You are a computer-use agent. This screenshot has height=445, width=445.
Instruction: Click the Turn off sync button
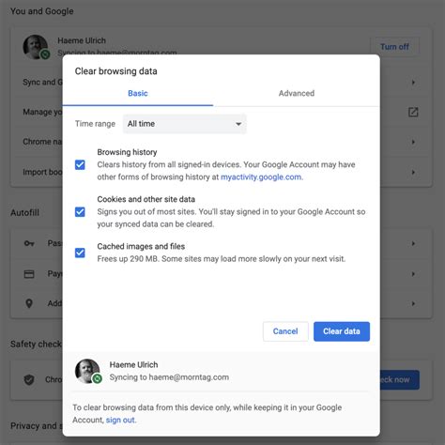[x=394, y=47]
